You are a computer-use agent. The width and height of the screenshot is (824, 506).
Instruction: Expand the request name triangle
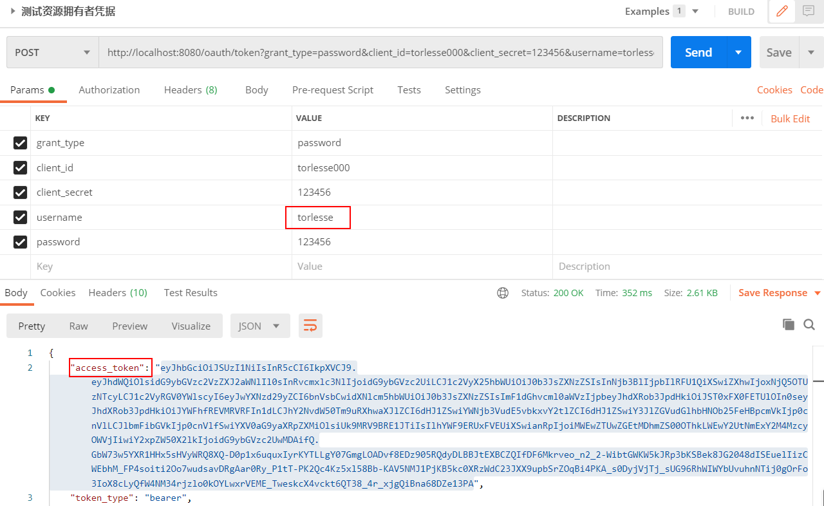pos(12,11)
